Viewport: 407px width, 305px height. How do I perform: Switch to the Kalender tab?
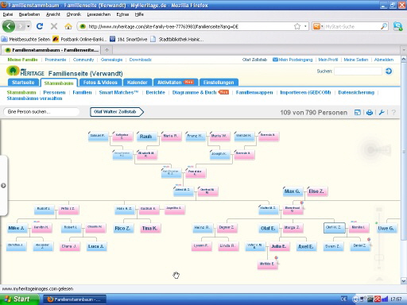point(138,83)
